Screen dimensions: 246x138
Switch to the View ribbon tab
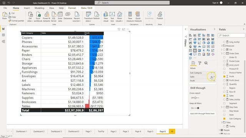pos(52,8)
